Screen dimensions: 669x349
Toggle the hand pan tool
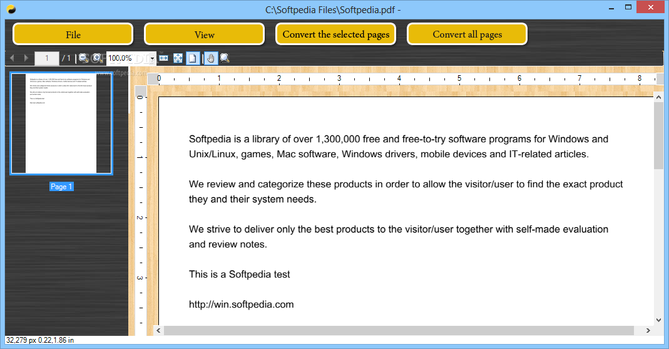click(211, 58)
